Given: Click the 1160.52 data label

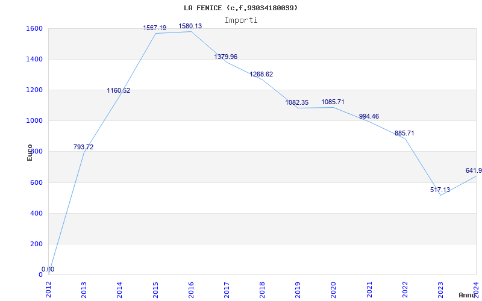Looking at the screenshot, I should [119, 90].
